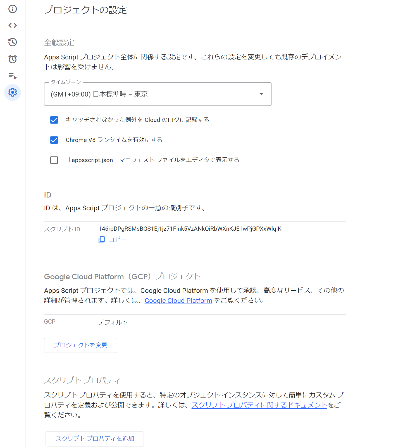The width and height of the screenshot is (403, 448).
Task: Click the Chrome V8 ランタイム label text
Action: [114, 140]
